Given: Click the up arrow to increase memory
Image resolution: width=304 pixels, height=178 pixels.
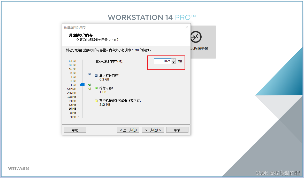Looking at the screenshot, I should (173, 60).
